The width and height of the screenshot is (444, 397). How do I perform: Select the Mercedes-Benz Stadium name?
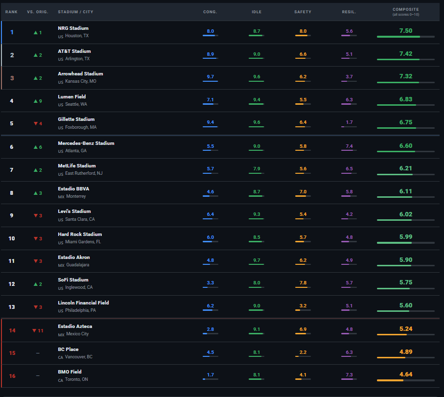[86, 143]
